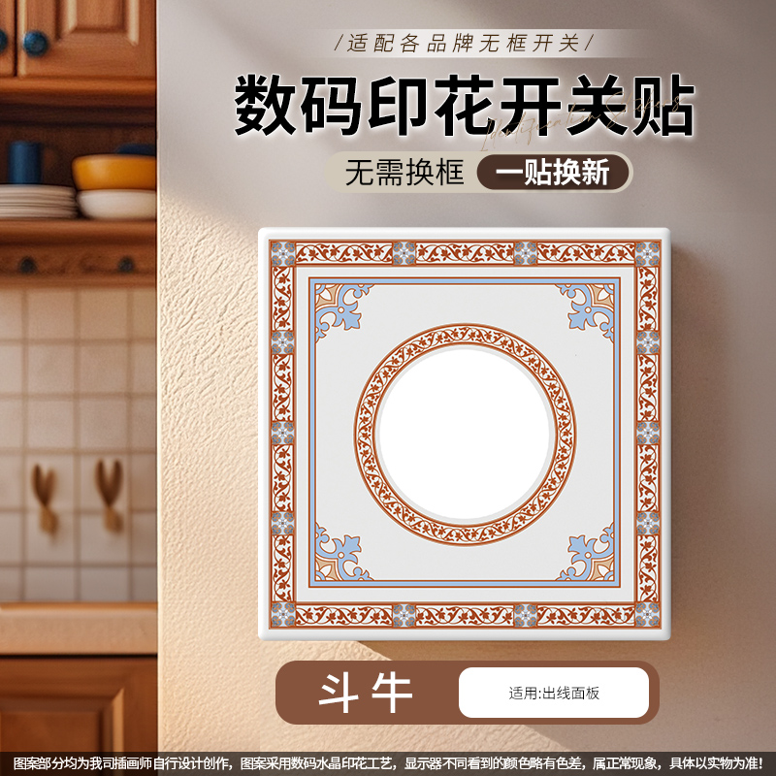
Task: Click the 数码印花开关贴 headline
Action: click(465, 106)
